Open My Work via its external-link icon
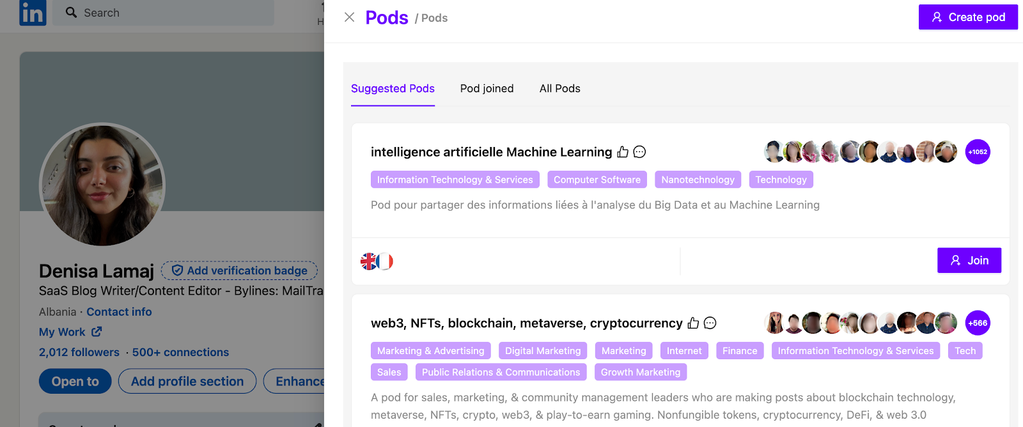This screenshot has height=427, width=1023. (97, 332)
